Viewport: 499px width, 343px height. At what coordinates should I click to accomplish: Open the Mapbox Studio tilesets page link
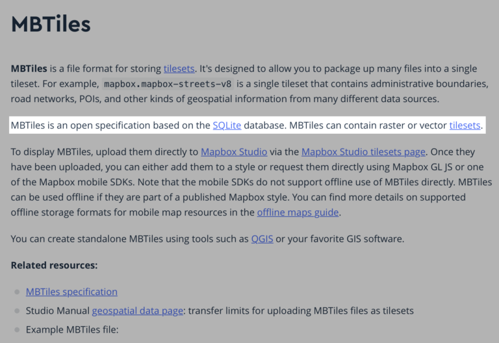[363, 152]
